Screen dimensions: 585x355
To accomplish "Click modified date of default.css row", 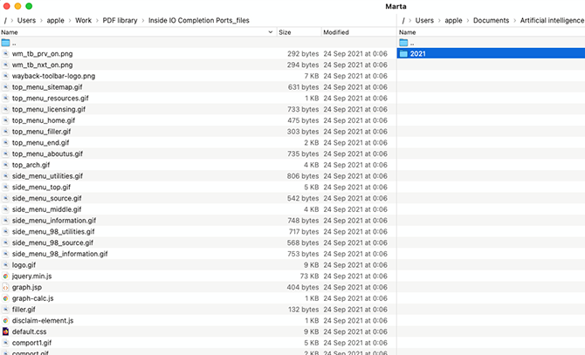I will click(x=355, y=331).
